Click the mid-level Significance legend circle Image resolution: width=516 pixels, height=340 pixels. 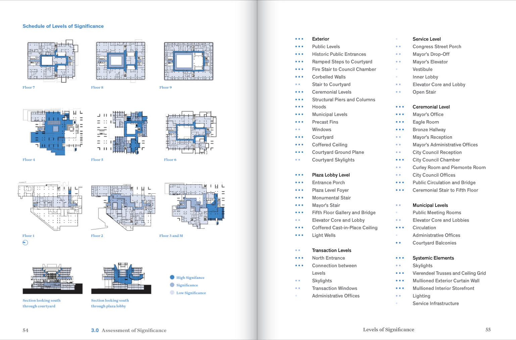click(x=172, y=285)
